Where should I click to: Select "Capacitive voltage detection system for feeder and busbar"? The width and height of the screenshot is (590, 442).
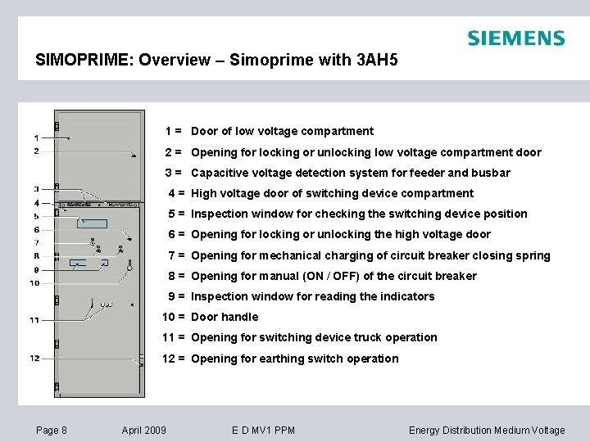351,173
